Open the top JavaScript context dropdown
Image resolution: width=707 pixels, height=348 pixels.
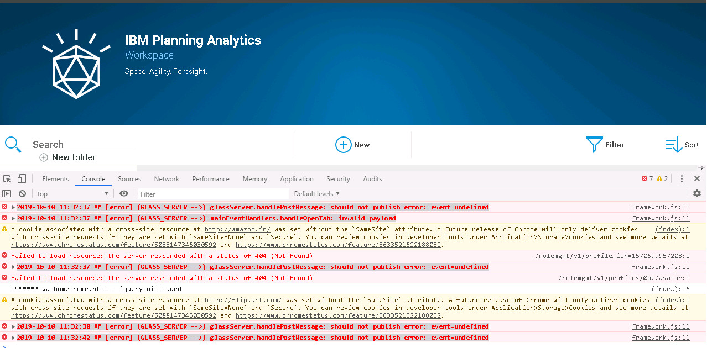(72, 193)
